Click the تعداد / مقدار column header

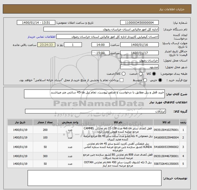coord(45,122)
